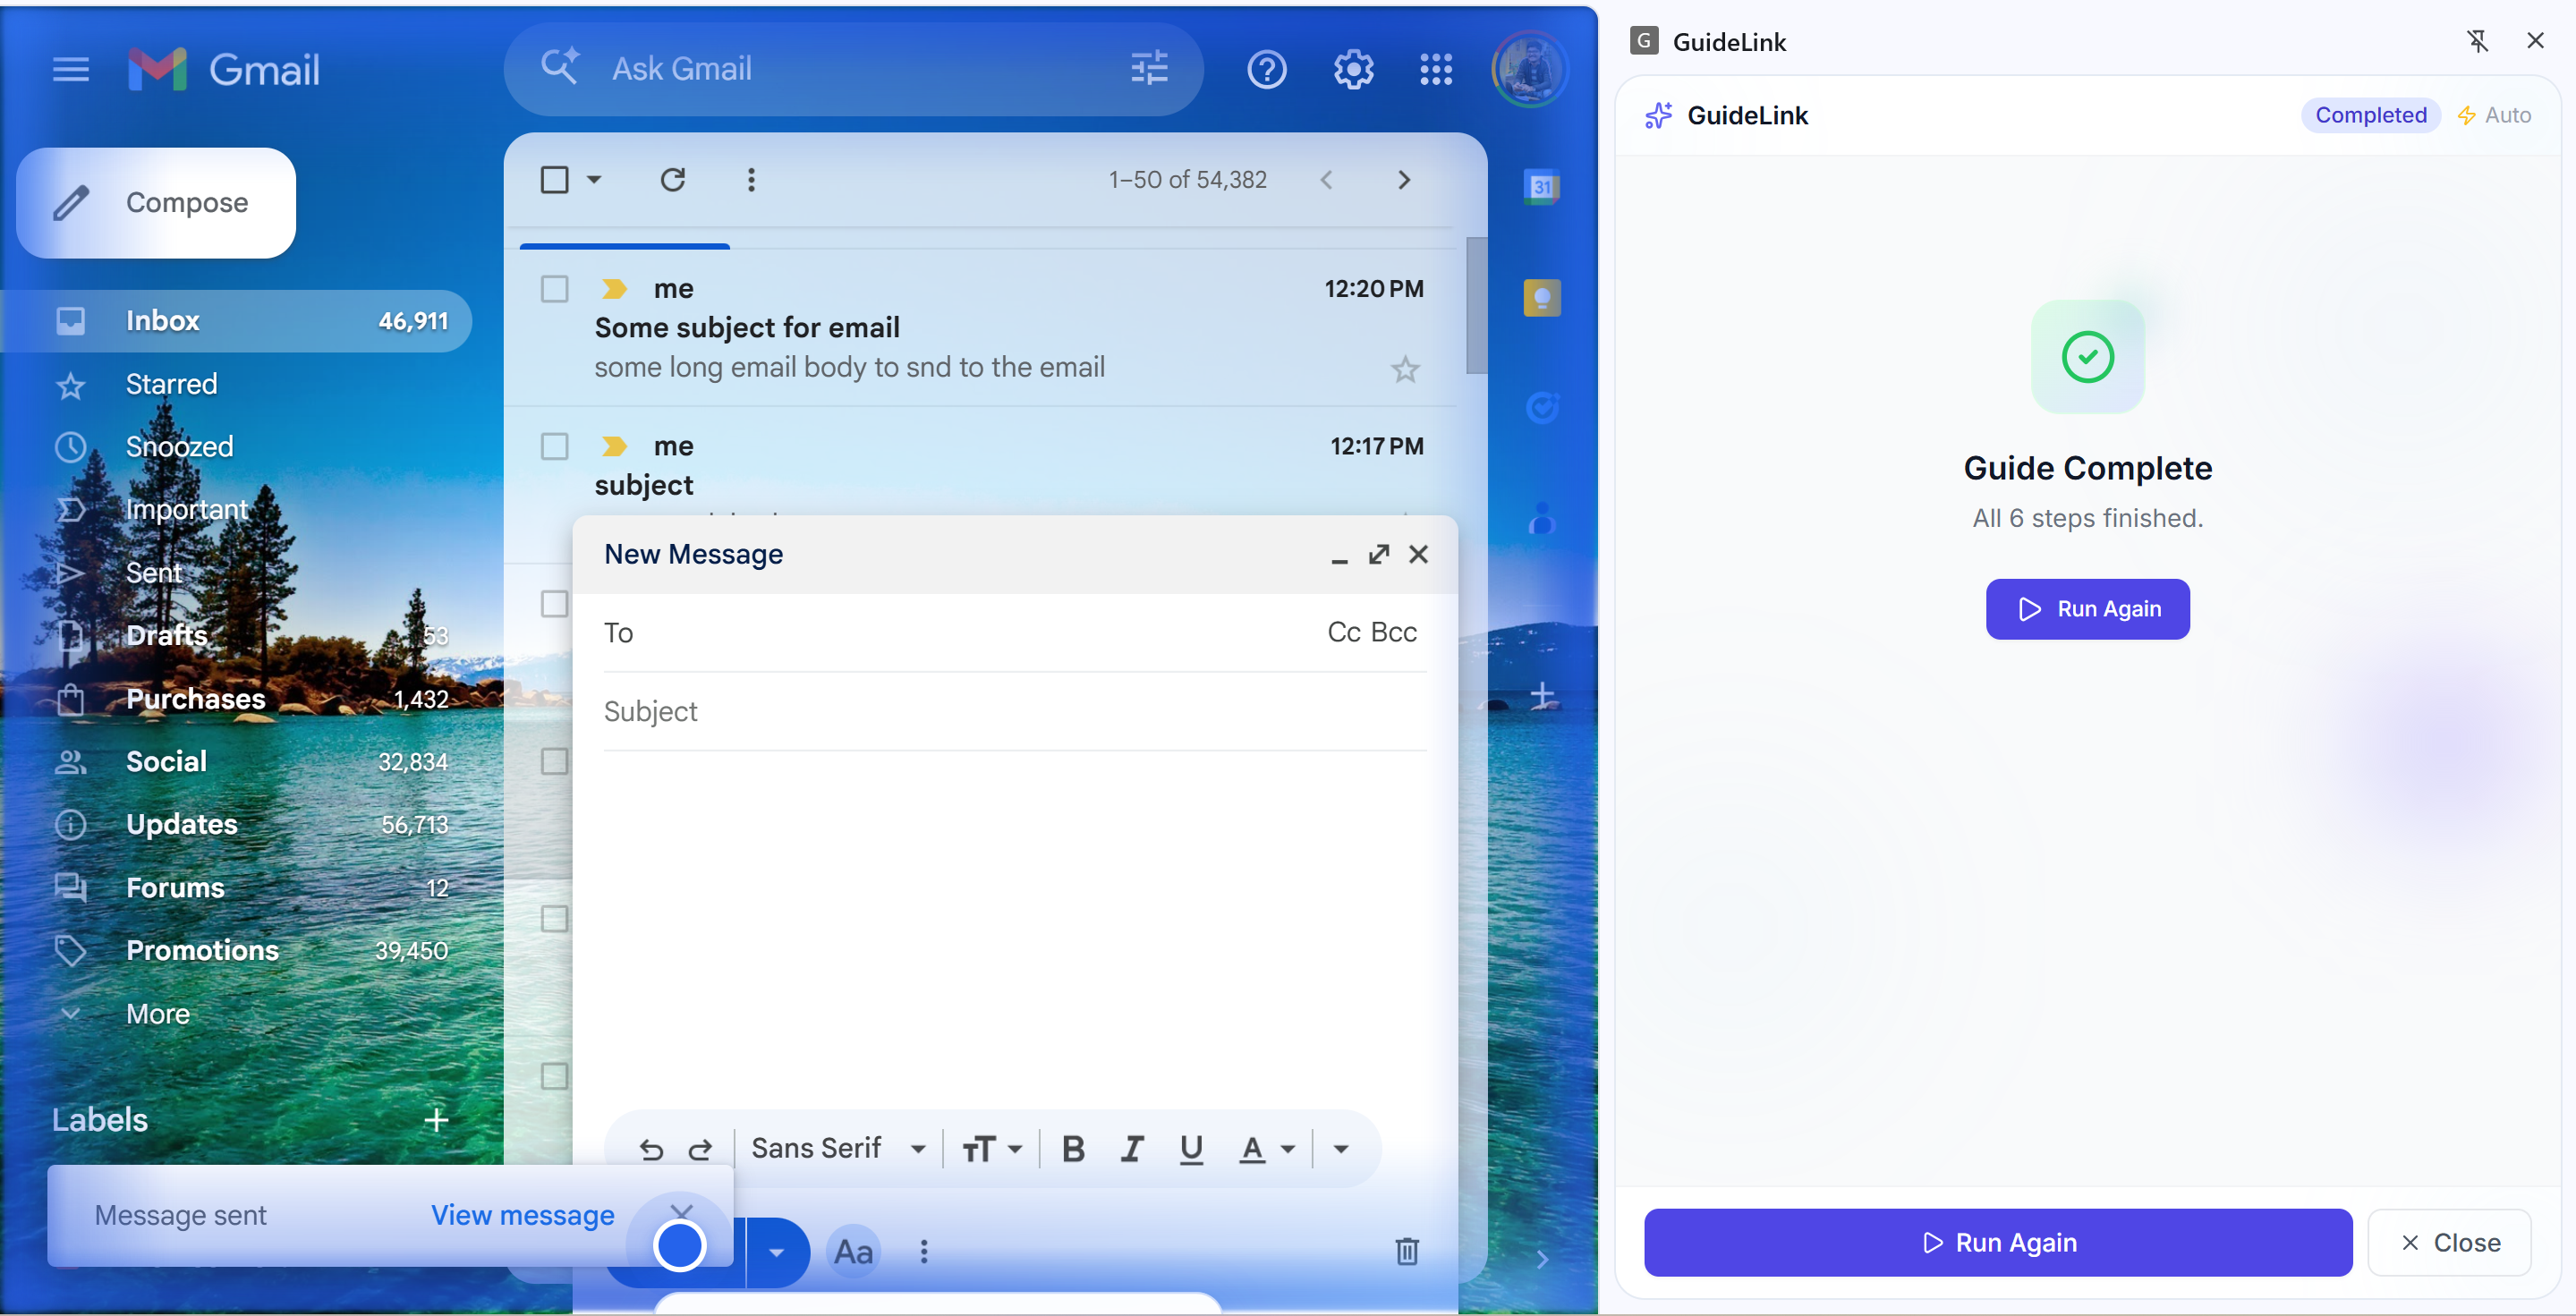Image resolution: width=2576 pixels, height=1316 pixels.
Task: Click the Italic formatting icon
Action: pos(1131,1149)
